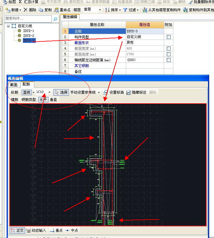Screen dimensions: 214x238
Task: Click the 批量删除 eraser icon
Action: coord(191,2)
